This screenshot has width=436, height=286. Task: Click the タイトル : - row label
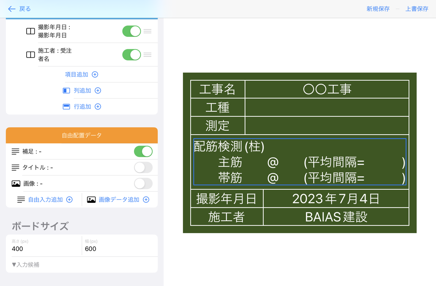38,167
